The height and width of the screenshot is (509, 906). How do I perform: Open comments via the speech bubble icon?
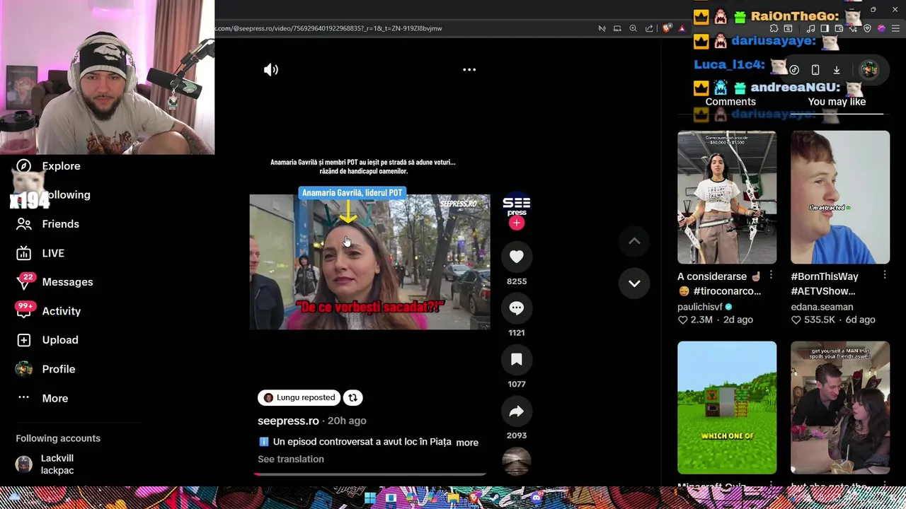click(x=516, y=308)
